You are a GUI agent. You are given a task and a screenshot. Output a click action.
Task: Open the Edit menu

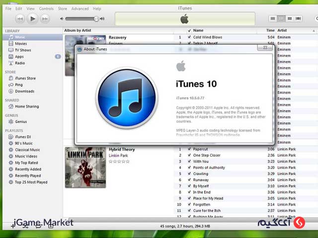click(19, 9)
